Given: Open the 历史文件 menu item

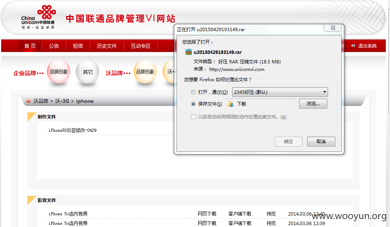Looking at the screenshot, I should (107, 46).
